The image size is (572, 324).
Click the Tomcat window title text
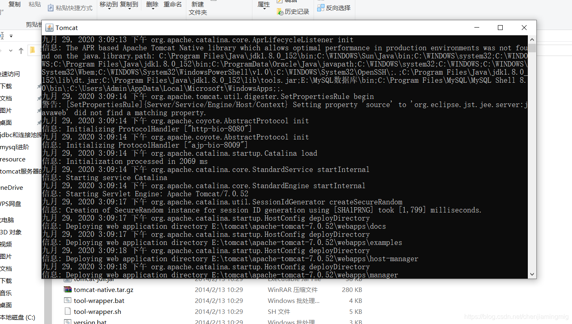[67, 28]
